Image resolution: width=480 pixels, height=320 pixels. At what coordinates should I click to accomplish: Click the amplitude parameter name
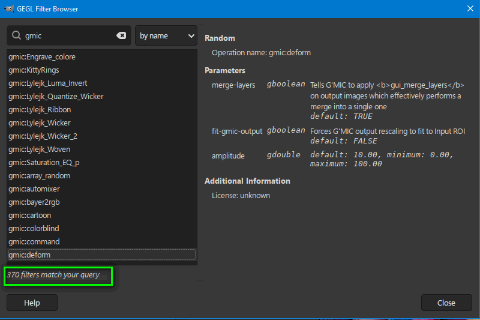228,156
